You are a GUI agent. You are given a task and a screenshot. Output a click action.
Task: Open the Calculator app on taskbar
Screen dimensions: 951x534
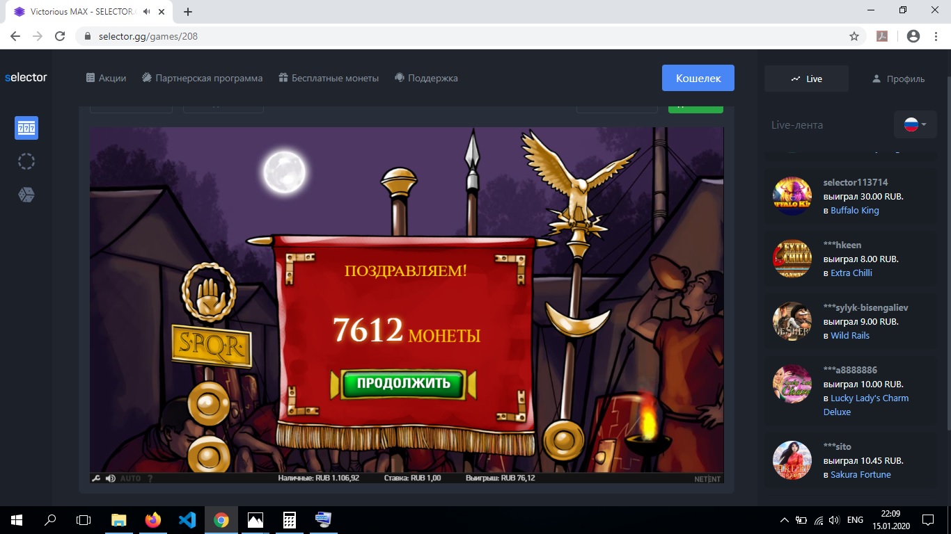click(x=290, y=519)
